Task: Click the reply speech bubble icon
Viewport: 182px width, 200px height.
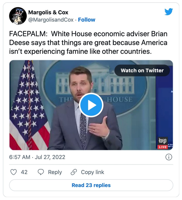Action: (x=41, y=172)
